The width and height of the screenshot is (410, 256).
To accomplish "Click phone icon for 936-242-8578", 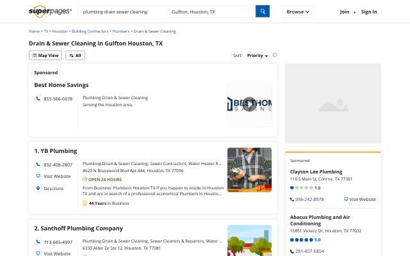I will pyautogui.click(x=292, y=199).
